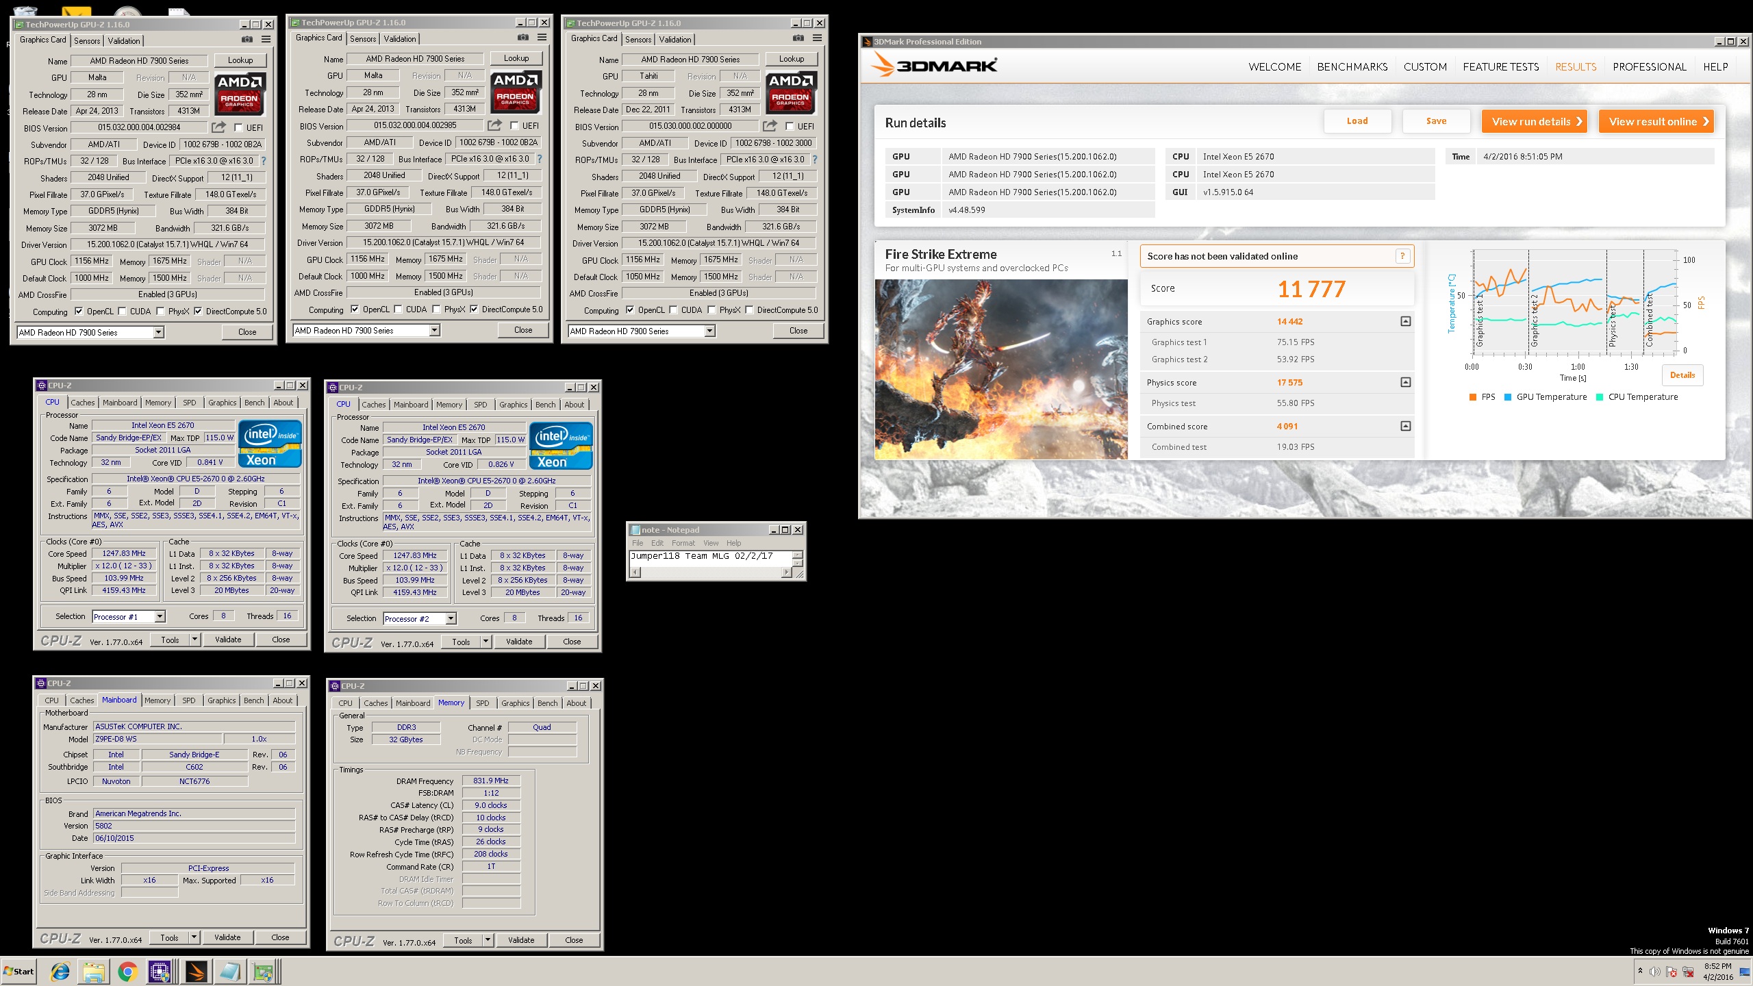Image resolution: width=1753 pixels, height=986 pixels.
Task: Launch Google Chrome from the taskbar
Action: click(x=127, y=971)
